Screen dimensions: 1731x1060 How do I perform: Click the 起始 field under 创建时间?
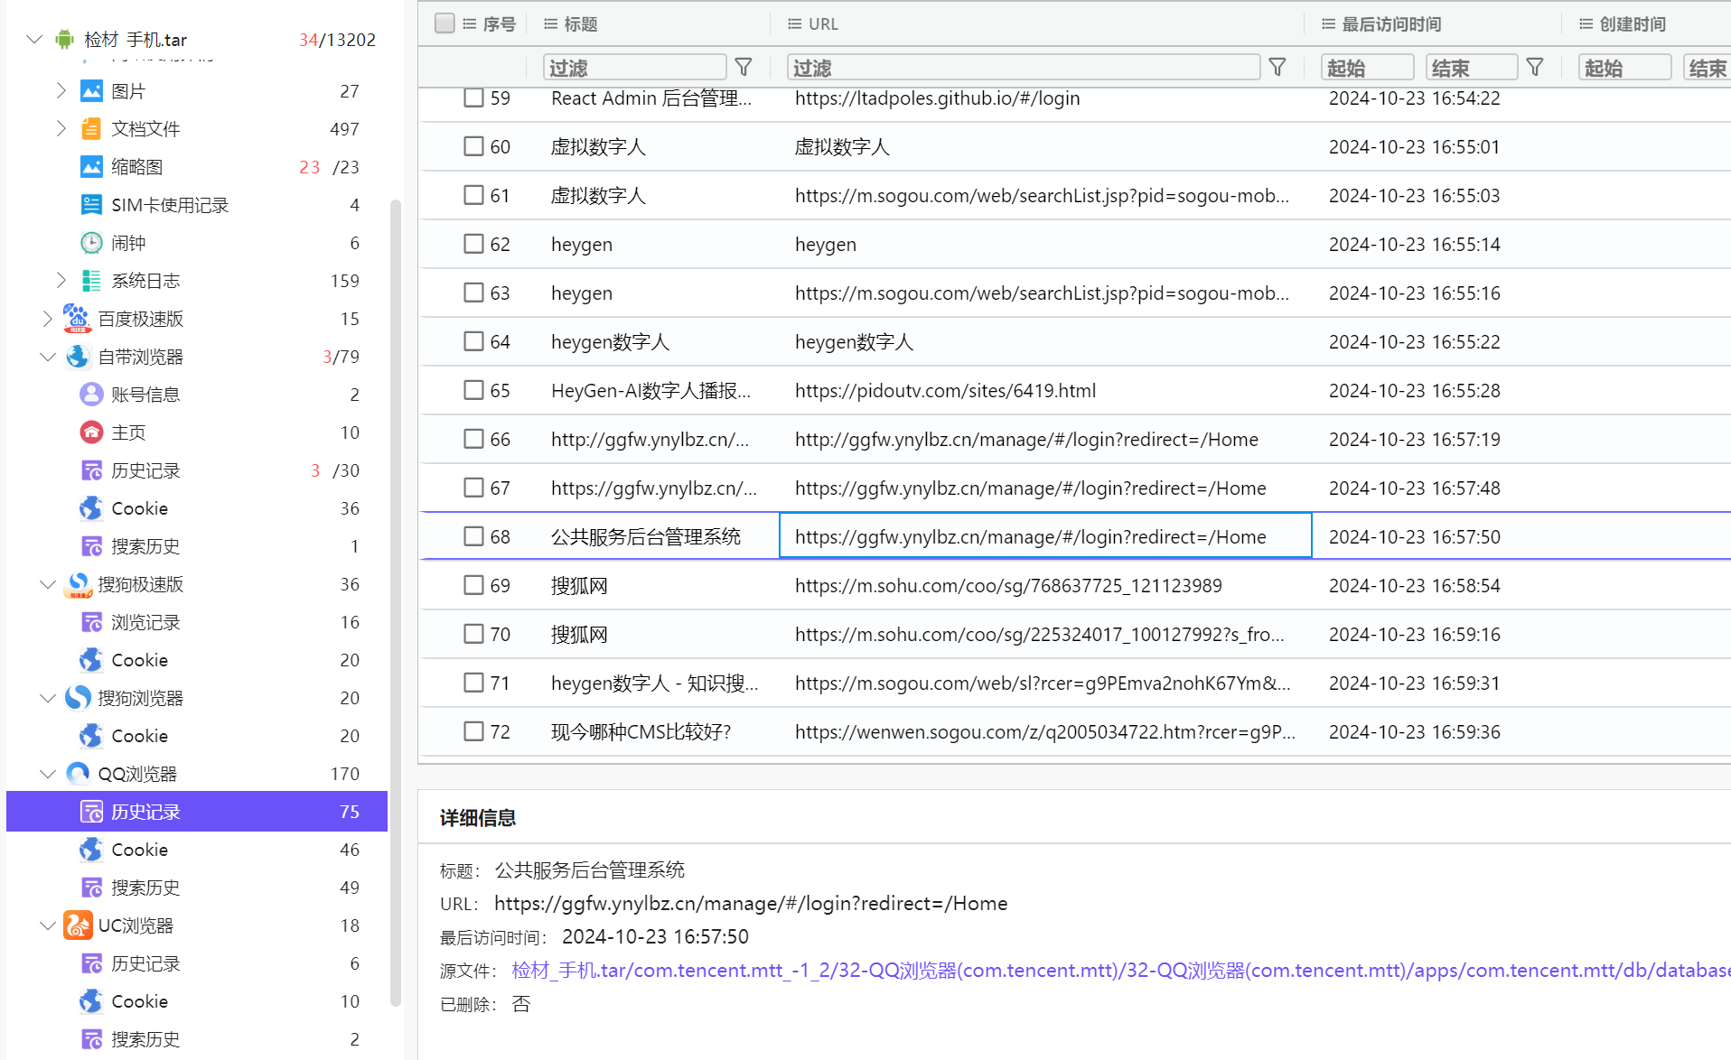1624,67
